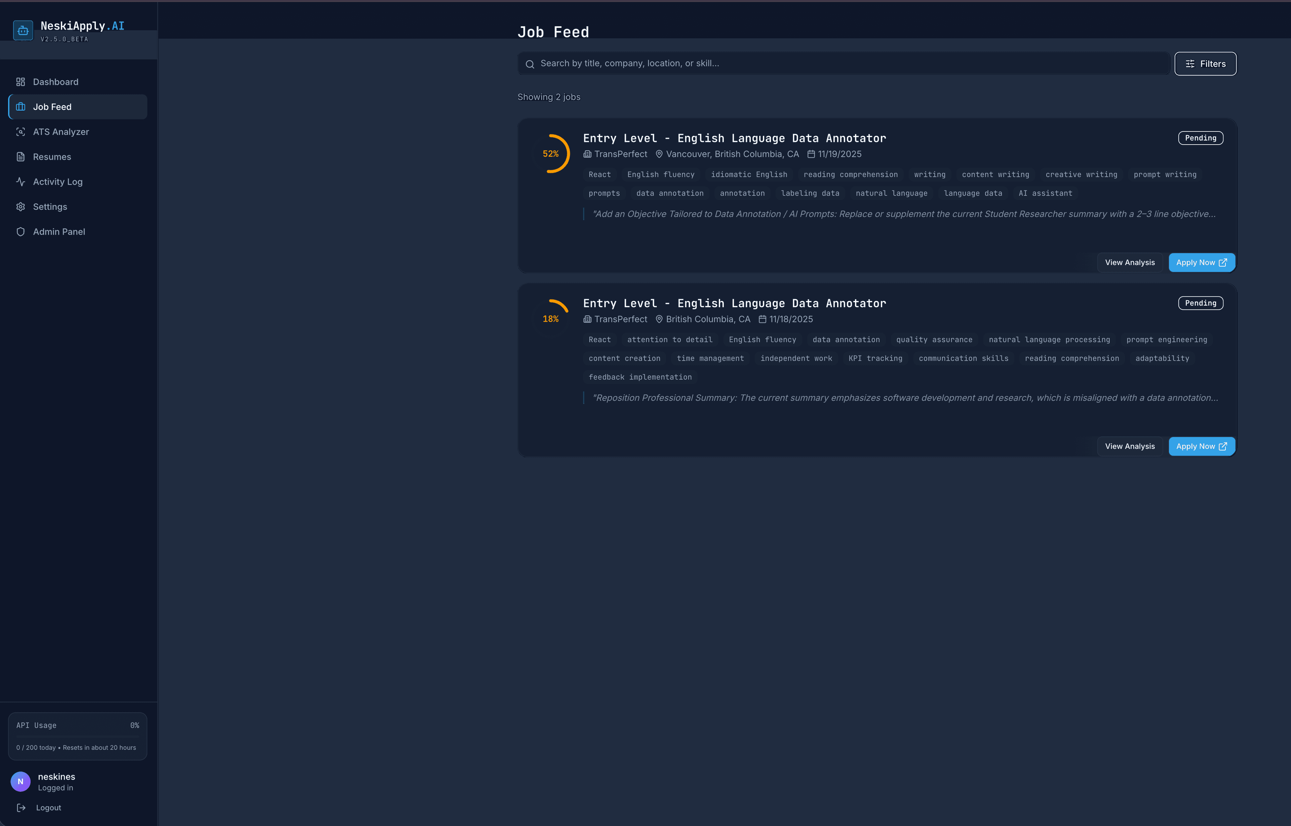Click the ATS Analyzer scan icon
The image size is (1291, 826).
click(21, 131)
